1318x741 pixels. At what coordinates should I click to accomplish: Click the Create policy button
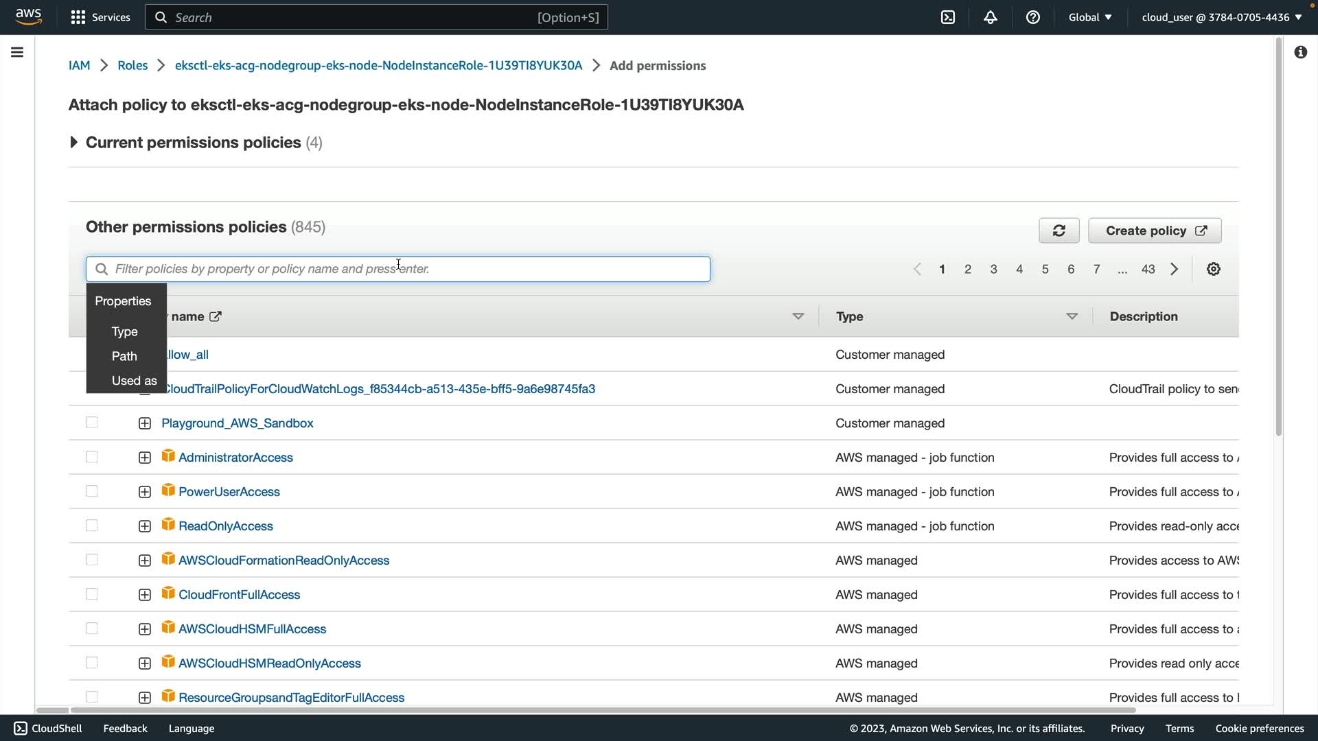(1155, 231)
